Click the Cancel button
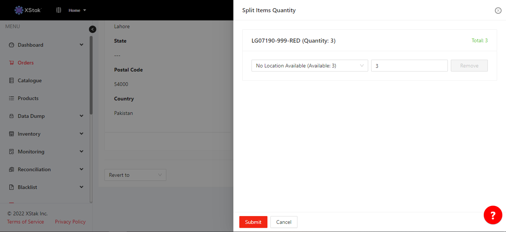This screenshot has height=232, width=506. coord(284,222)
